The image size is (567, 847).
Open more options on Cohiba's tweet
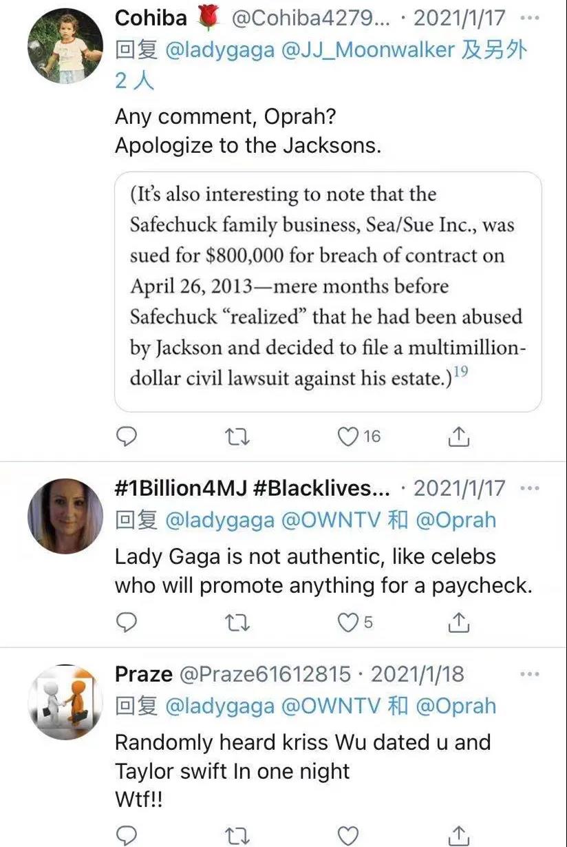click(530, 18)
